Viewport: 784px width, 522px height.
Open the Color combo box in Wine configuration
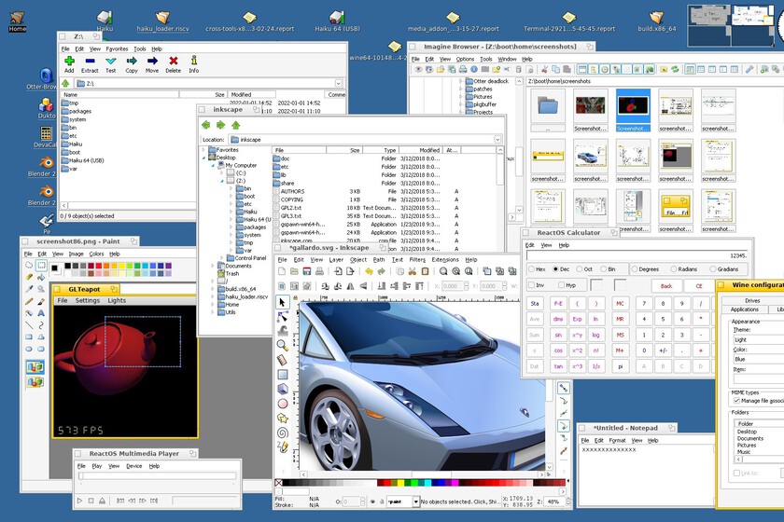tap(758, 359)
